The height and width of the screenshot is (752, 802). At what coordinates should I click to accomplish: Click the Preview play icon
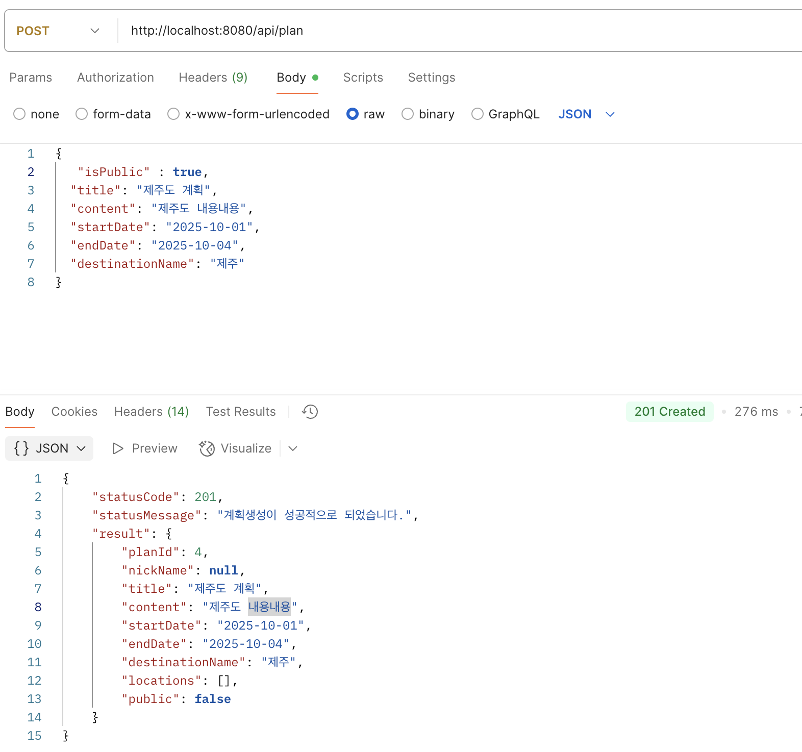coord(118,448)
